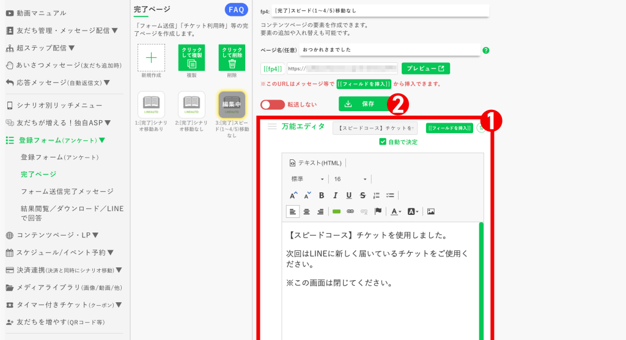The image size is (626, 340).
Task: Click フィールドを挿入 in the red URL note
Action: click(x=364, y=84)
